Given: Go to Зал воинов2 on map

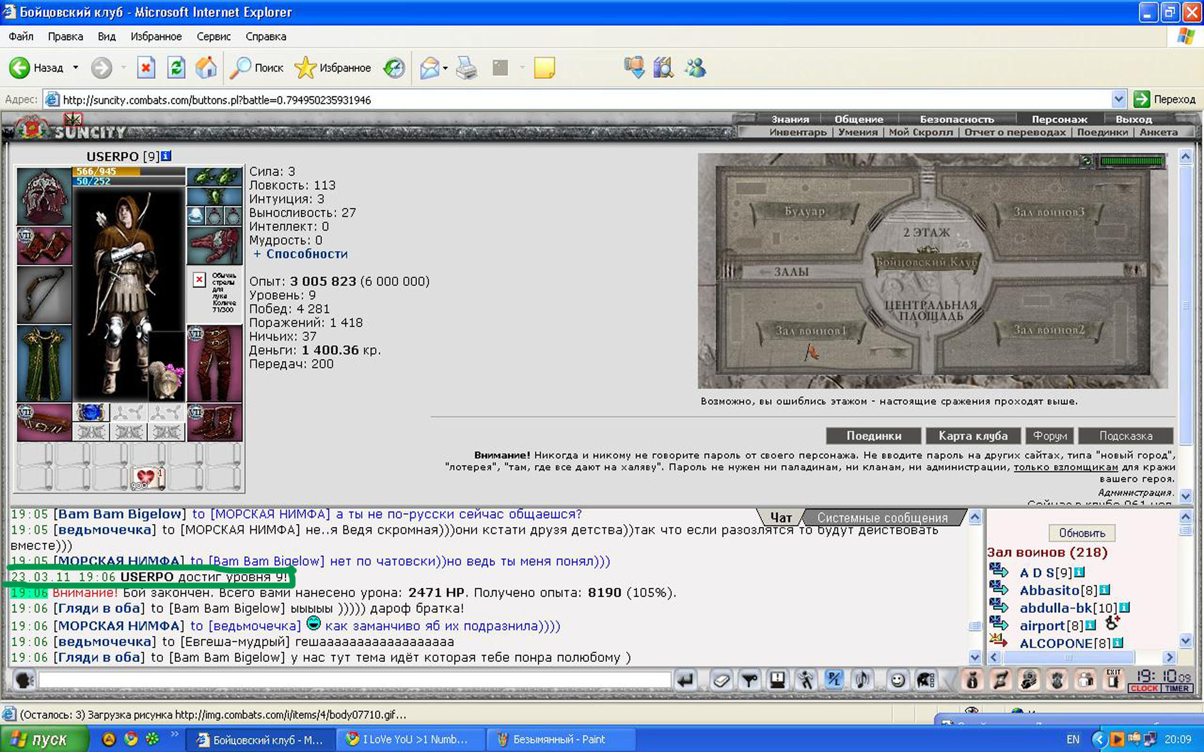Looking at the screenshot, I should tap(1048, 330).
